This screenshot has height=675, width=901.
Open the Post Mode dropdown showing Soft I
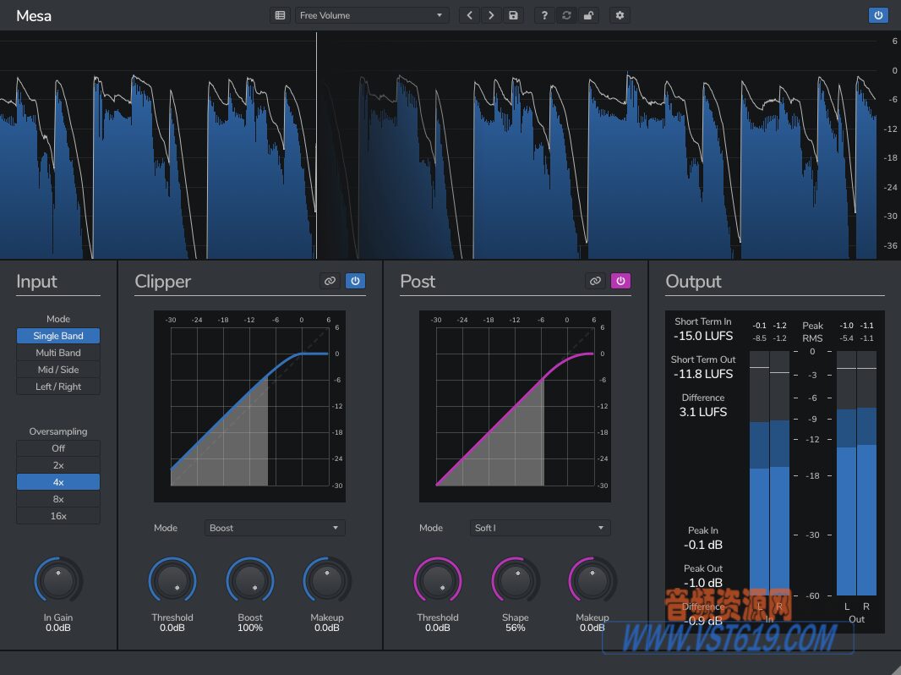click(x=539, y=527)
